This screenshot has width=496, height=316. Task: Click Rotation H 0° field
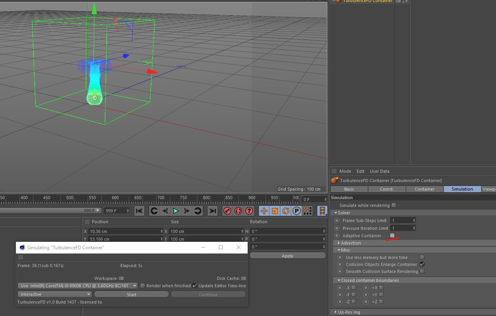pos(287,231)
